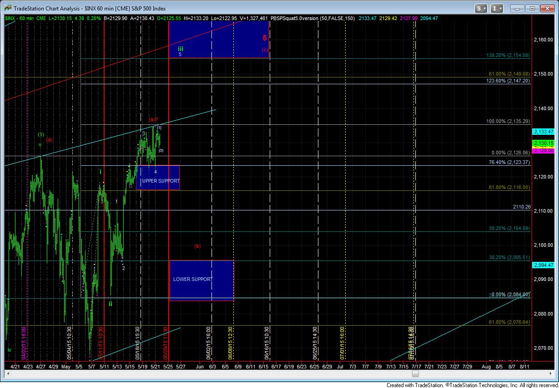Click the horizontal scrollbar thumb

[x=415, y=373]
